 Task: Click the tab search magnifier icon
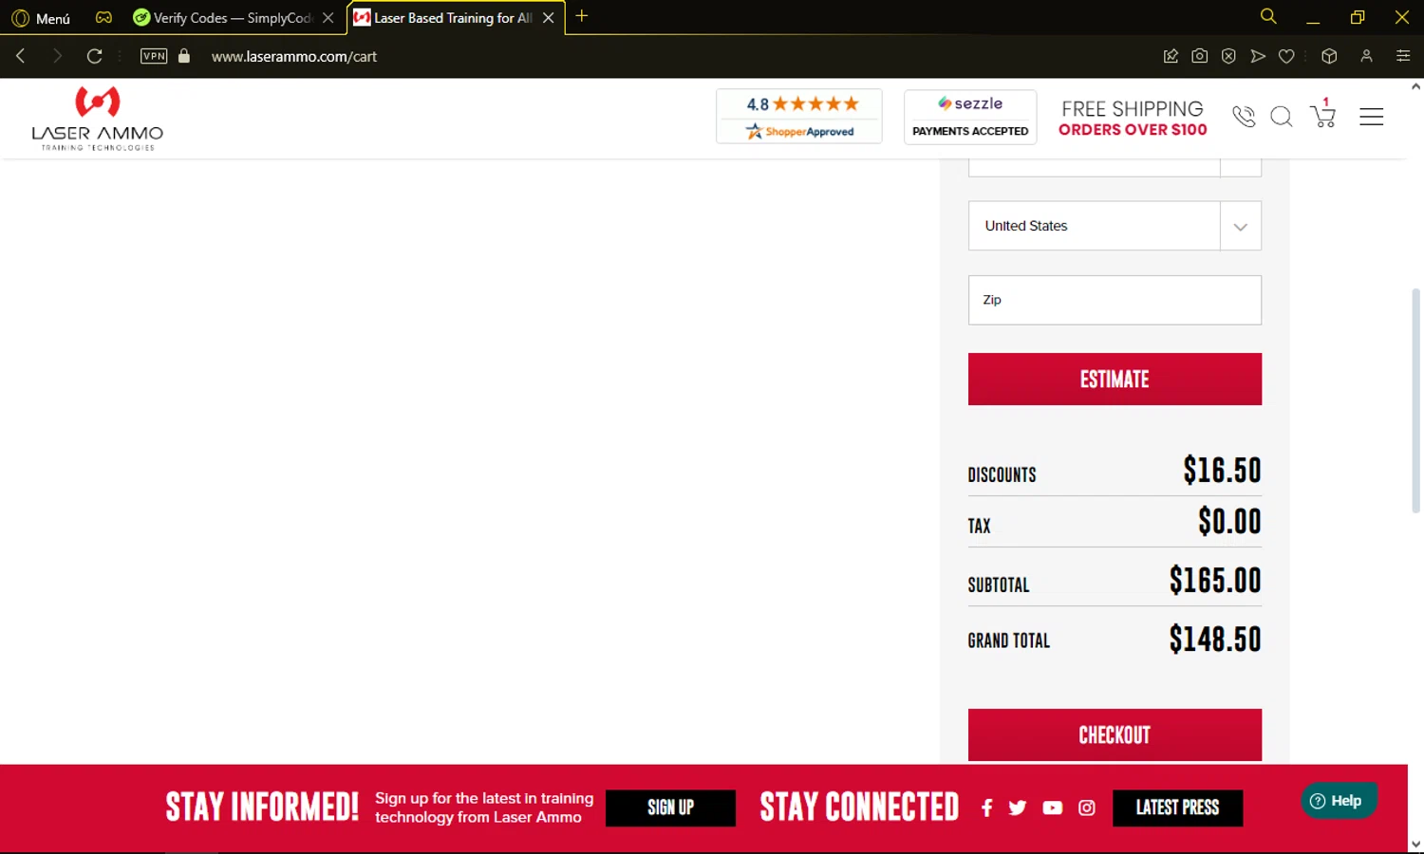(1268, 16)
